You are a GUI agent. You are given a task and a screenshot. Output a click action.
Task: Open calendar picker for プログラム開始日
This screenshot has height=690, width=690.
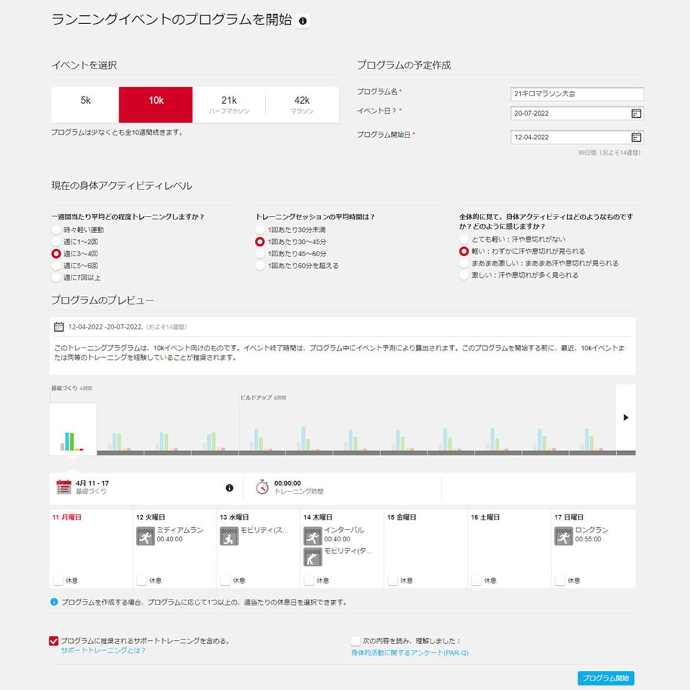[636, 138]
